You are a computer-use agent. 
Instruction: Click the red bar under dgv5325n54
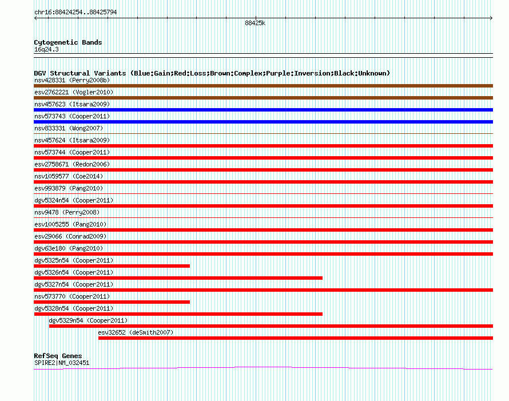(x=112, y=266)
